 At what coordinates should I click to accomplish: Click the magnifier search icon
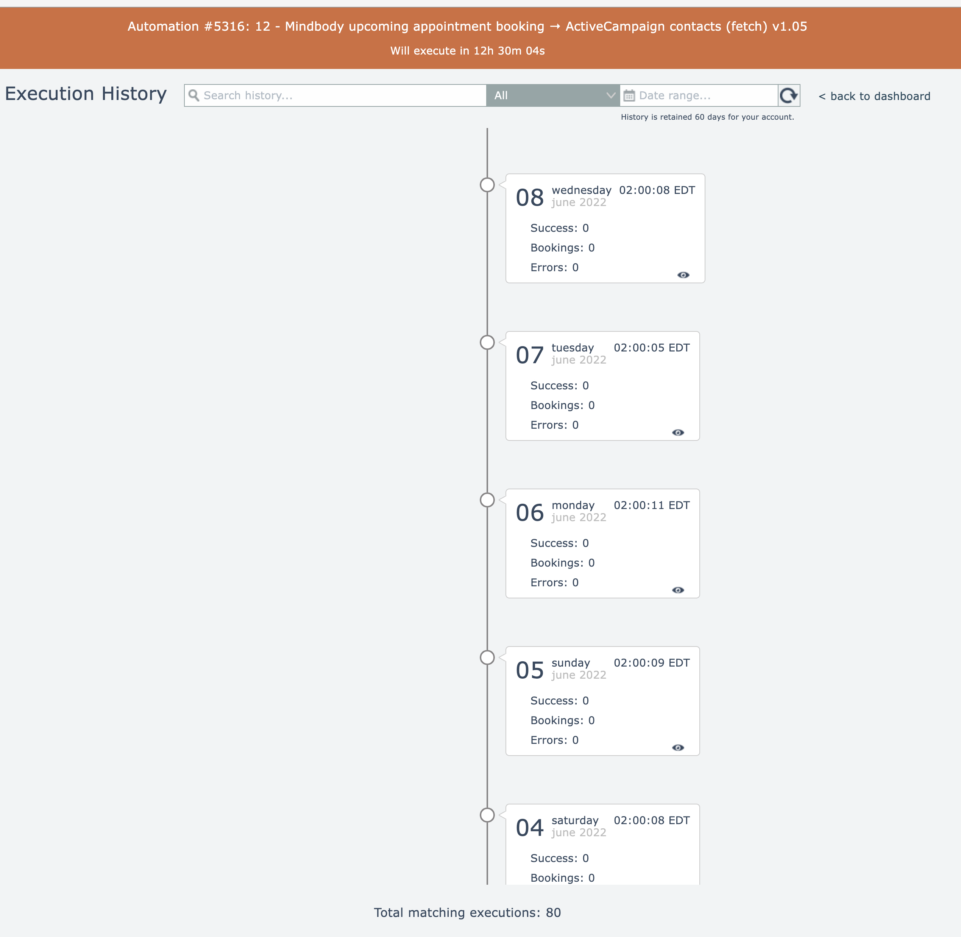tap(194, 95)
